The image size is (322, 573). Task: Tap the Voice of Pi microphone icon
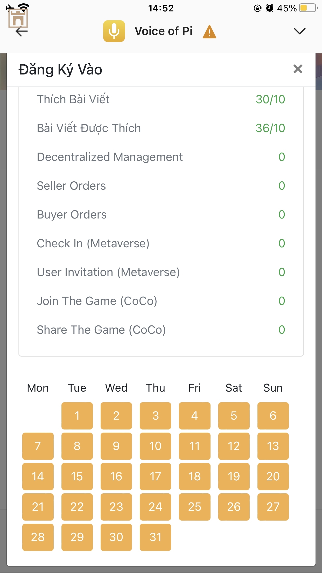tap(114, 31)
